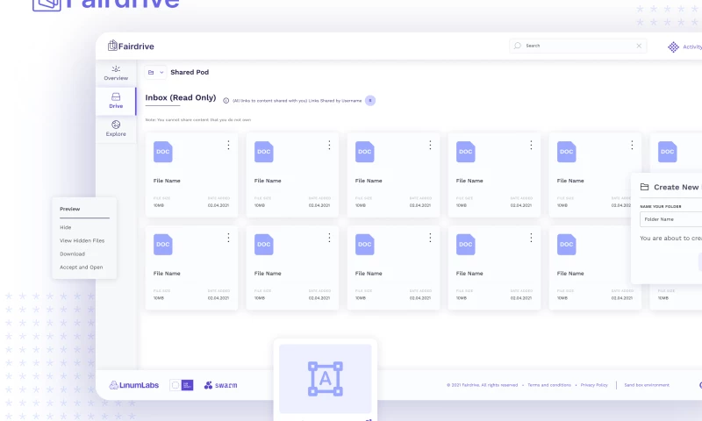Click the 2021 Fairdrive copyright text
This screenshot has height=421, width=702.
(482, 385)
